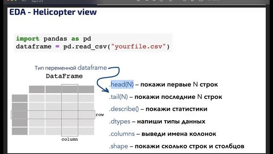
Task: Click the 'row' label beside the grid
Action: click(x=99, y=115)
